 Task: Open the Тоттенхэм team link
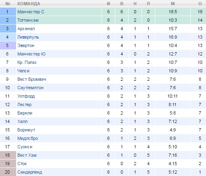pos(28,20)
